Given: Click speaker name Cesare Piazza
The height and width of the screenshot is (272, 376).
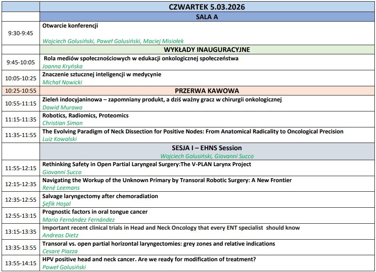Looking at the screenshot, I should pos(59,251).
